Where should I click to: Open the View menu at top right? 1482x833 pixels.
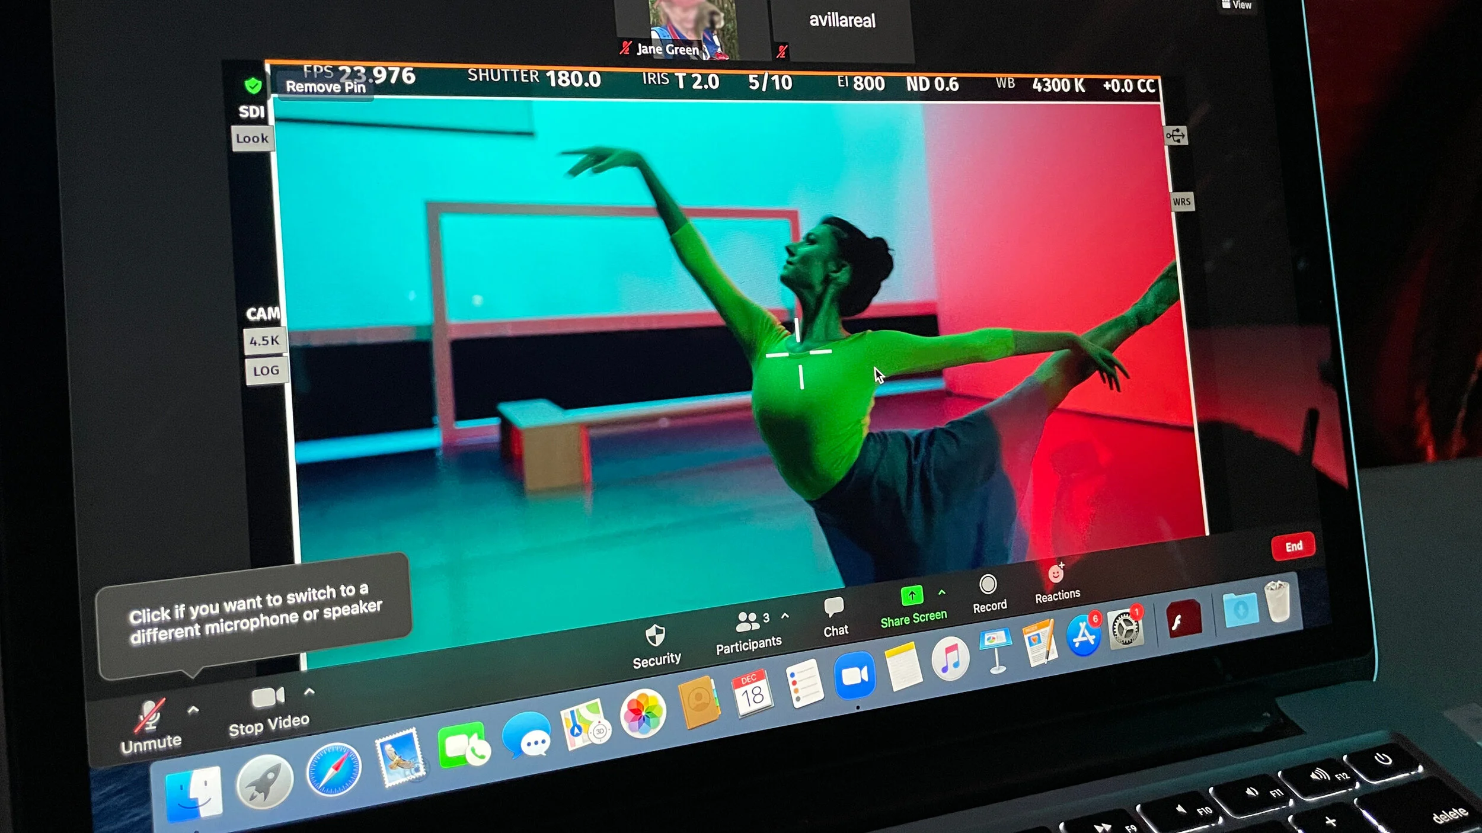tap(1237, 5)
